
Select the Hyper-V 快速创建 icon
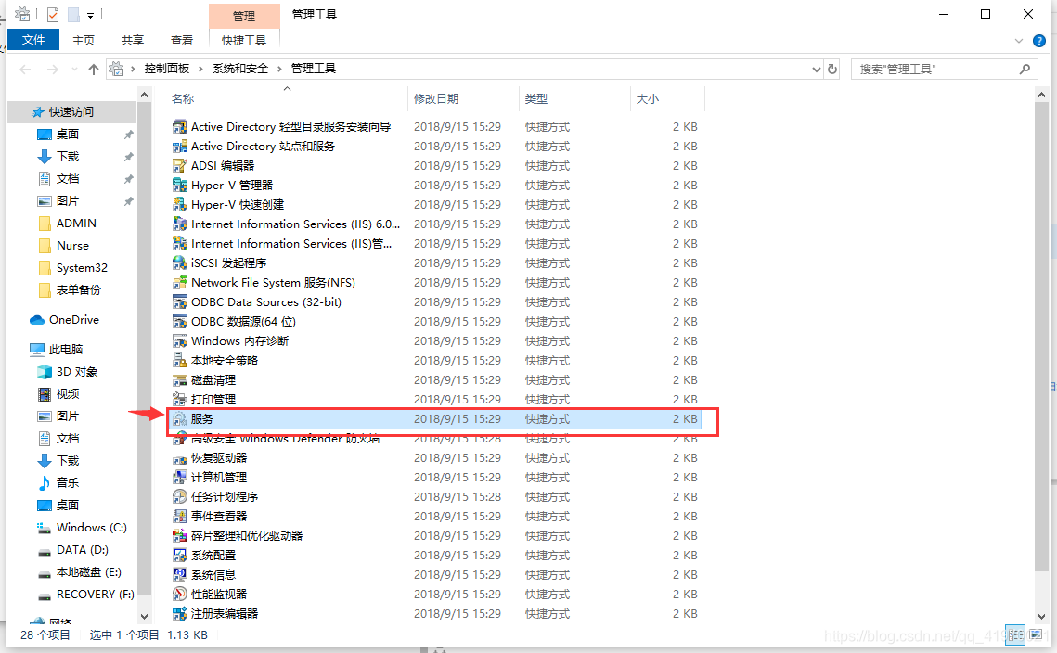(179, 205)
